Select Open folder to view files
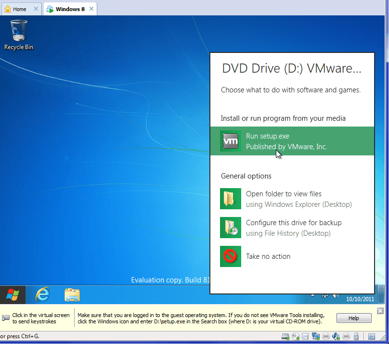 tap(292, 199)
